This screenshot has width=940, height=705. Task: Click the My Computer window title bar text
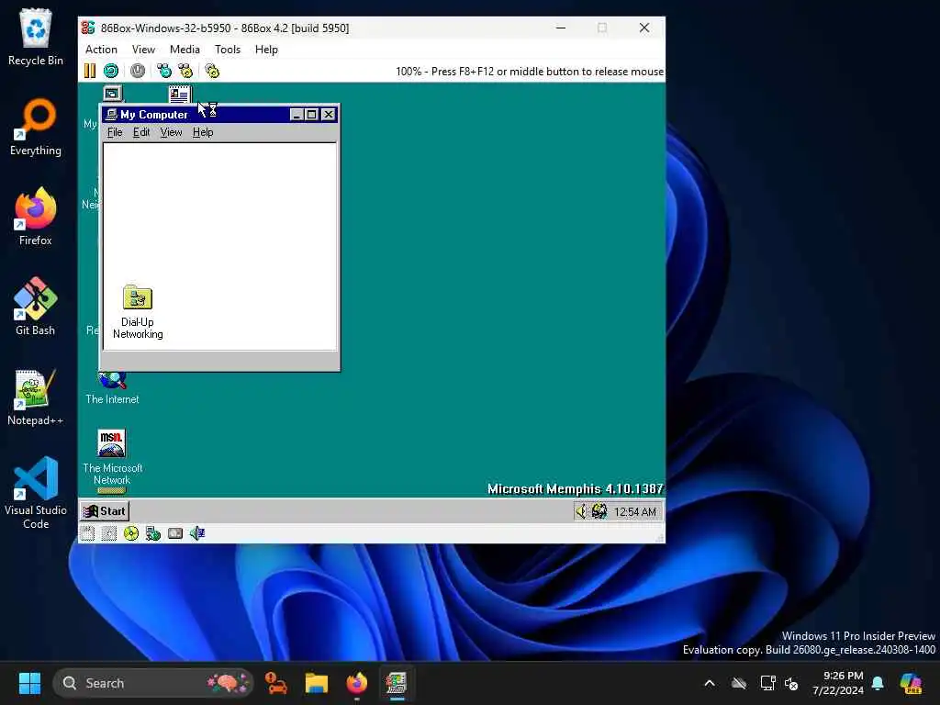[153, 114]
